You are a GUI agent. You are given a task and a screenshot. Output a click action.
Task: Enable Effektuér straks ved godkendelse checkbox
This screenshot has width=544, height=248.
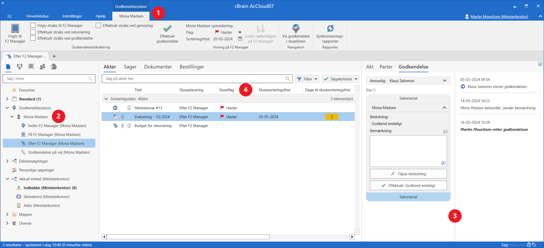(x=33, y=38)
